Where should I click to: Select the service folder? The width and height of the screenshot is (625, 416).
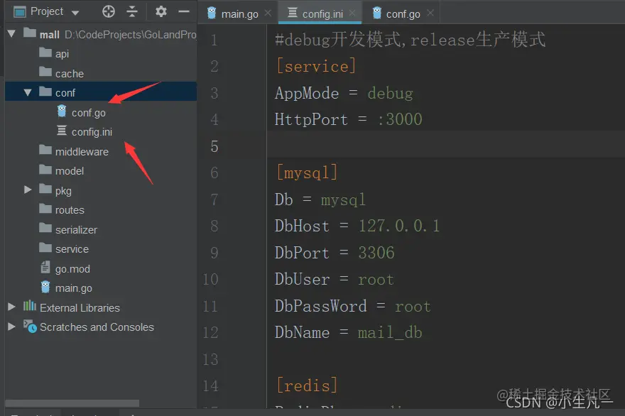point(72,249)
